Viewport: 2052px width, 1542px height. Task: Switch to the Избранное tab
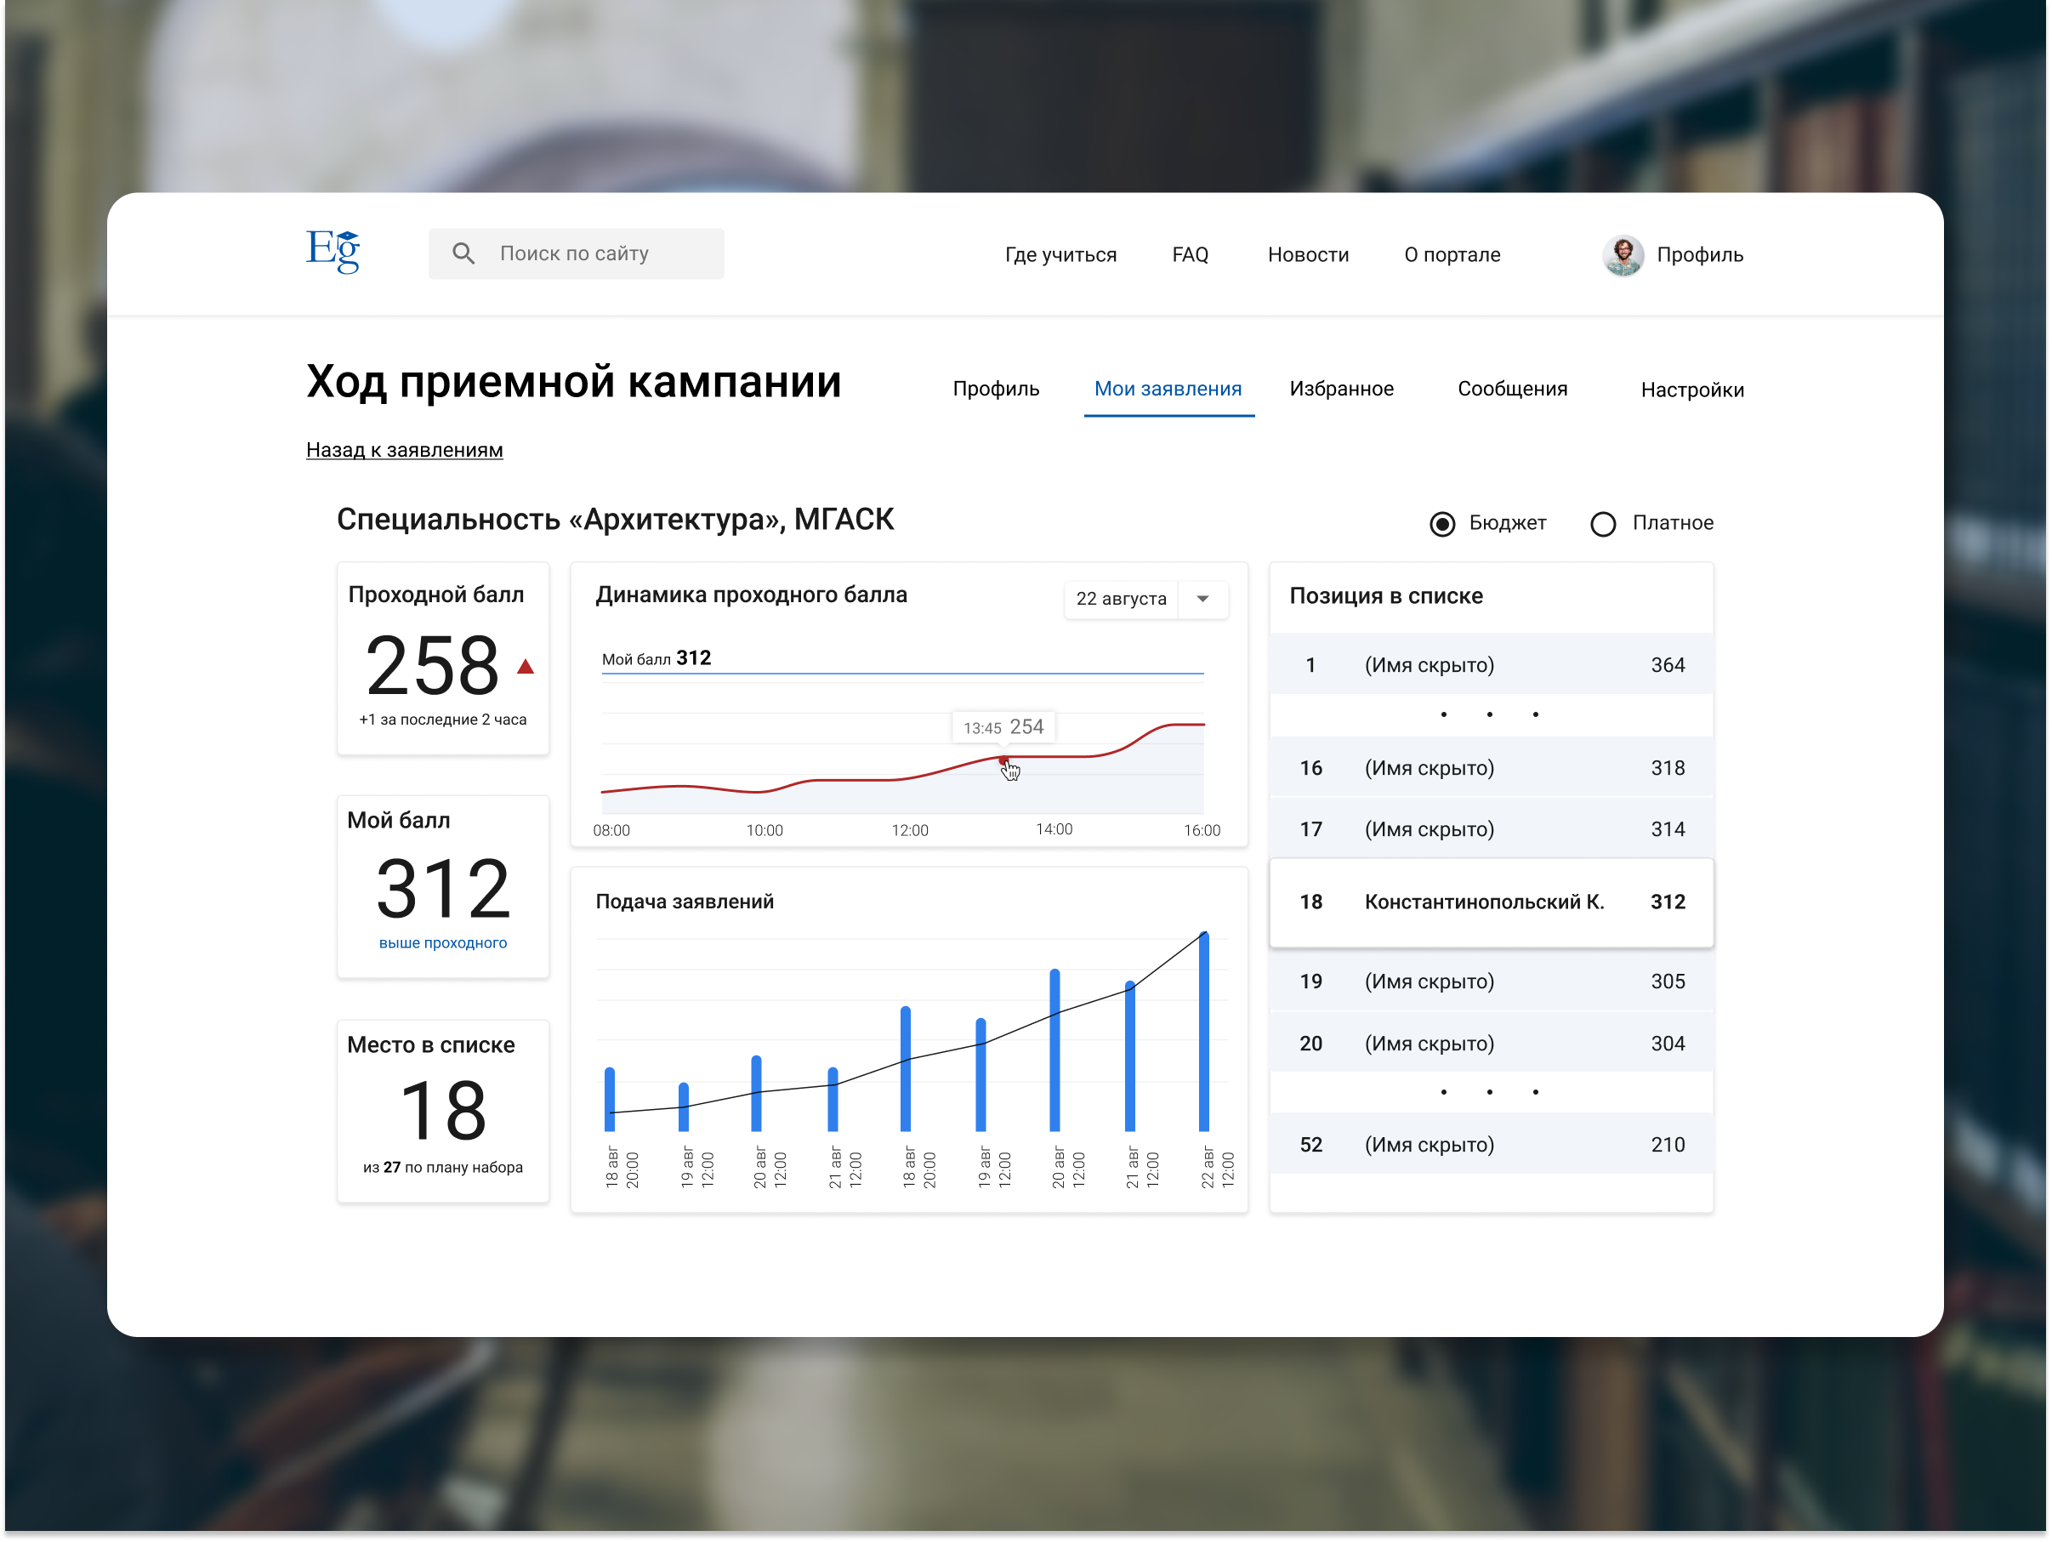1340,389
